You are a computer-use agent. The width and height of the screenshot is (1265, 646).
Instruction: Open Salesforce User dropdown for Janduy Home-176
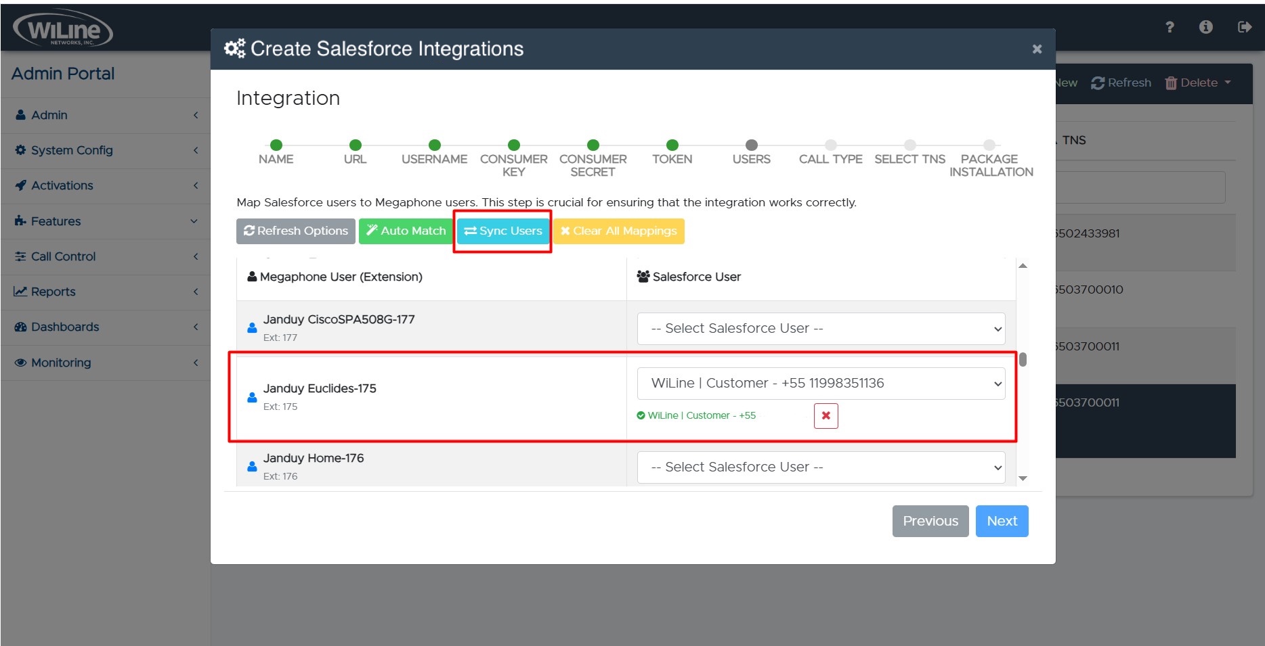(x=821, y=467)
